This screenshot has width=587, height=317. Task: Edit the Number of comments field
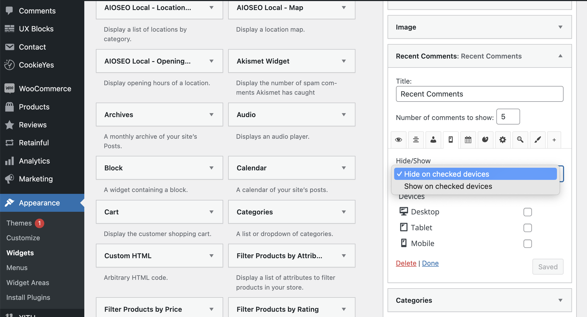[508, 117]
